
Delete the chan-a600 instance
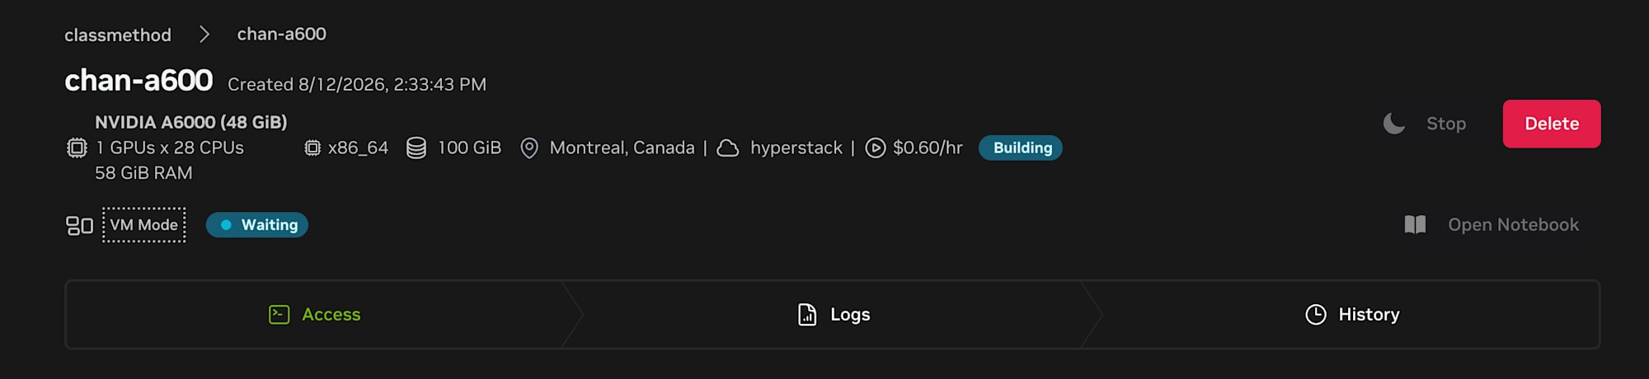tap(1552, 124)
